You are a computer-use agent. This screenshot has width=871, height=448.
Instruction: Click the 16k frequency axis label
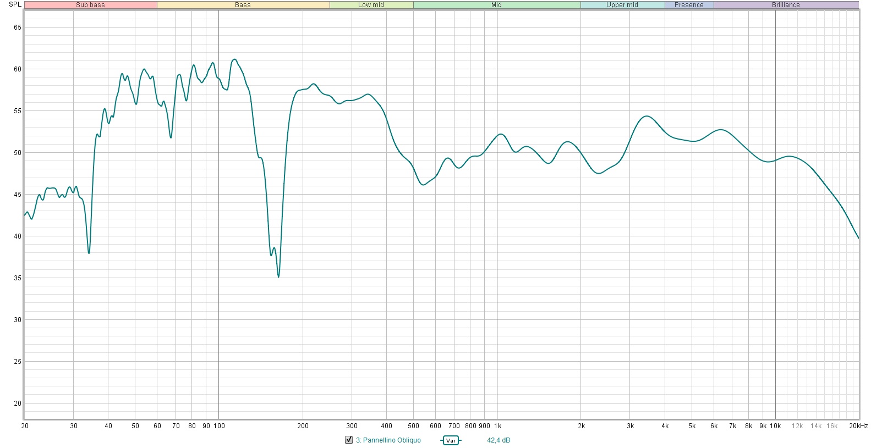pyautogui.click(x=832, y=426)
